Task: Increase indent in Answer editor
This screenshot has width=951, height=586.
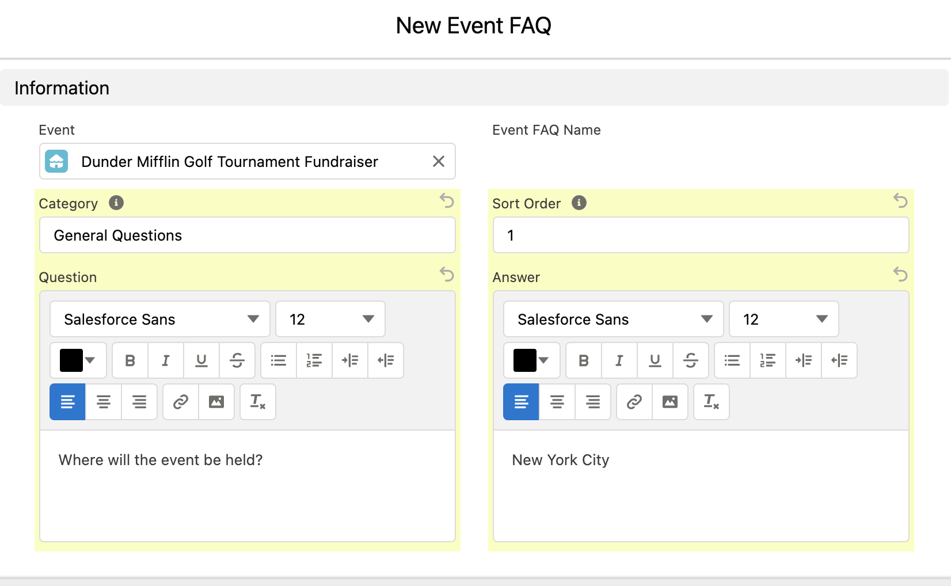Action: point(804,360)
